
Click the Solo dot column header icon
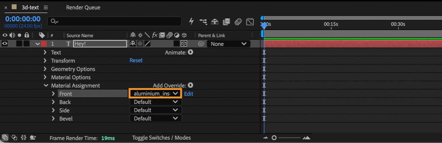pos(20,35)
